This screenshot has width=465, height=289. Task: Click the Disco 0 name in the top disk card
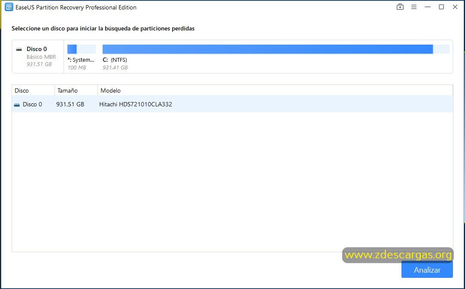pos(37,49)
